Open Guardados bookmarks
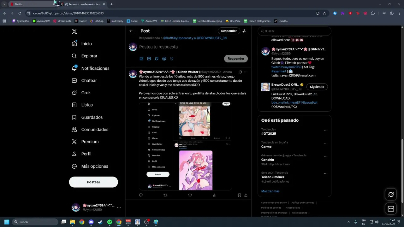404x227 pixels. pos(87,117)
